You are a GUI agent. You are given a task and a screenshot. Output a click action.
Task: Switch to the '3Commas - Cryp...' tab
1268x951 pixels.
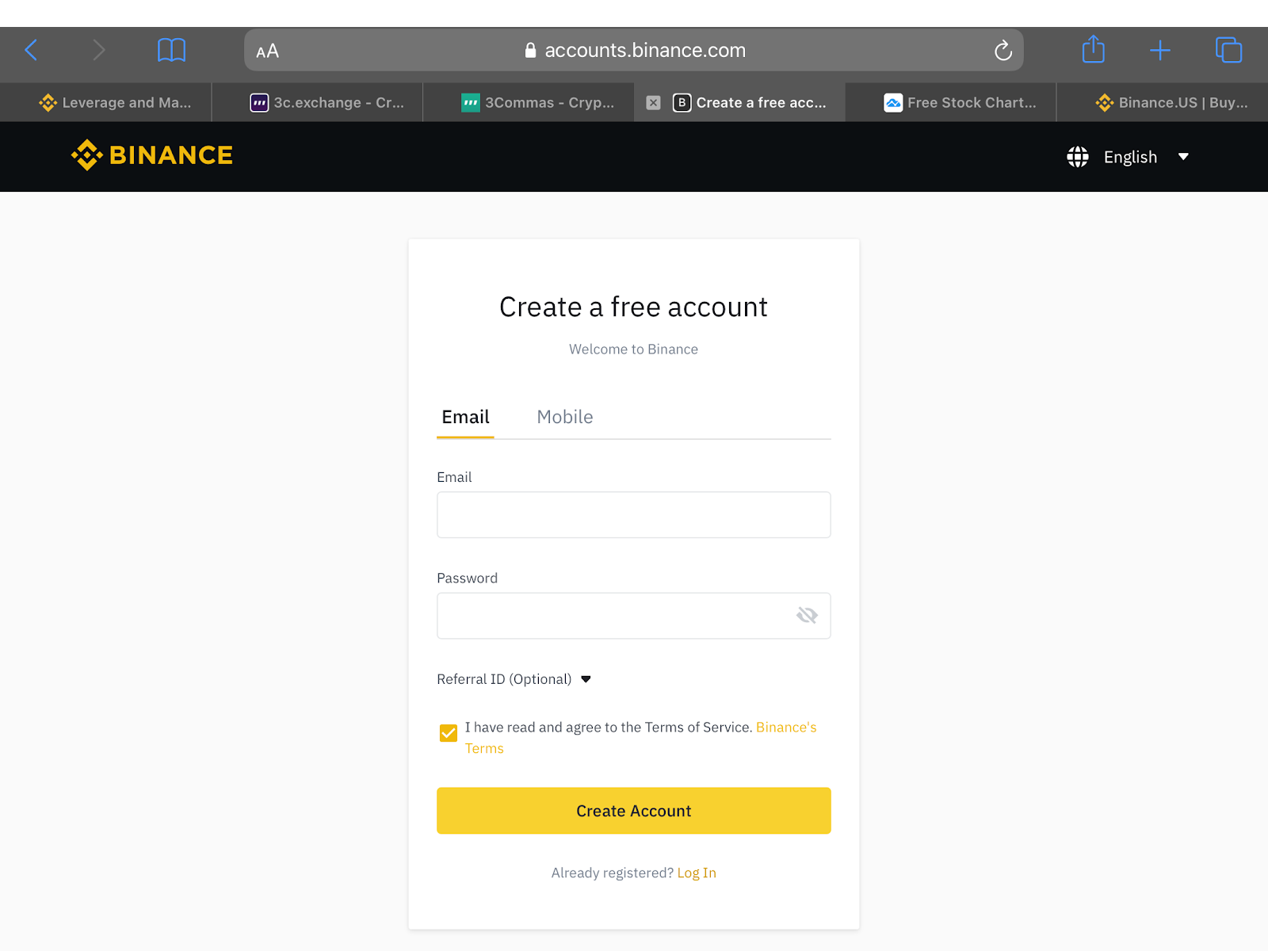click(x=529, y=102)
